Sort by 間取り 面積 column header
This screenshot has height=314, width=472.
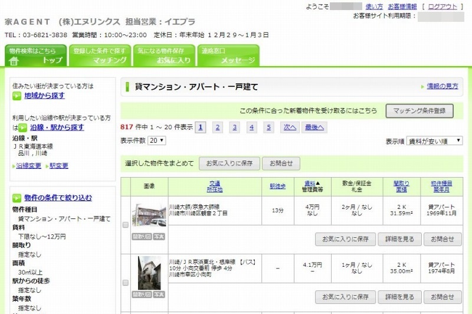pyautogui.click(x=401, y=187)
